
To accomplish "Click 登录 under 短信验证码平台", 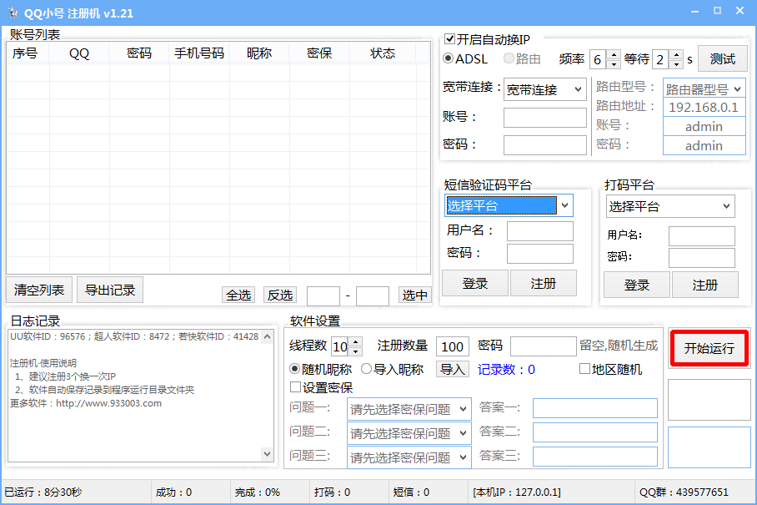I will (475, 283).
